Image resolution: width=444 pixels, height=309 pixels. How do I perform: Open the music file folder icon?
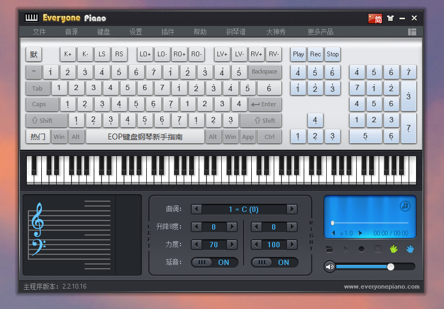point(329,249)
